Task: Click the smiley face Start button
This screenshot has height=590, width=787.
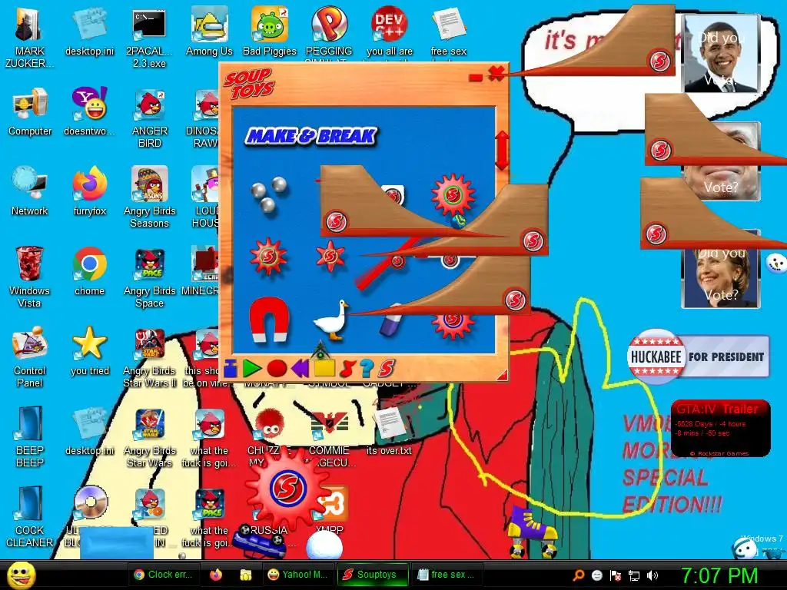Action: click(x=22, y=575)
